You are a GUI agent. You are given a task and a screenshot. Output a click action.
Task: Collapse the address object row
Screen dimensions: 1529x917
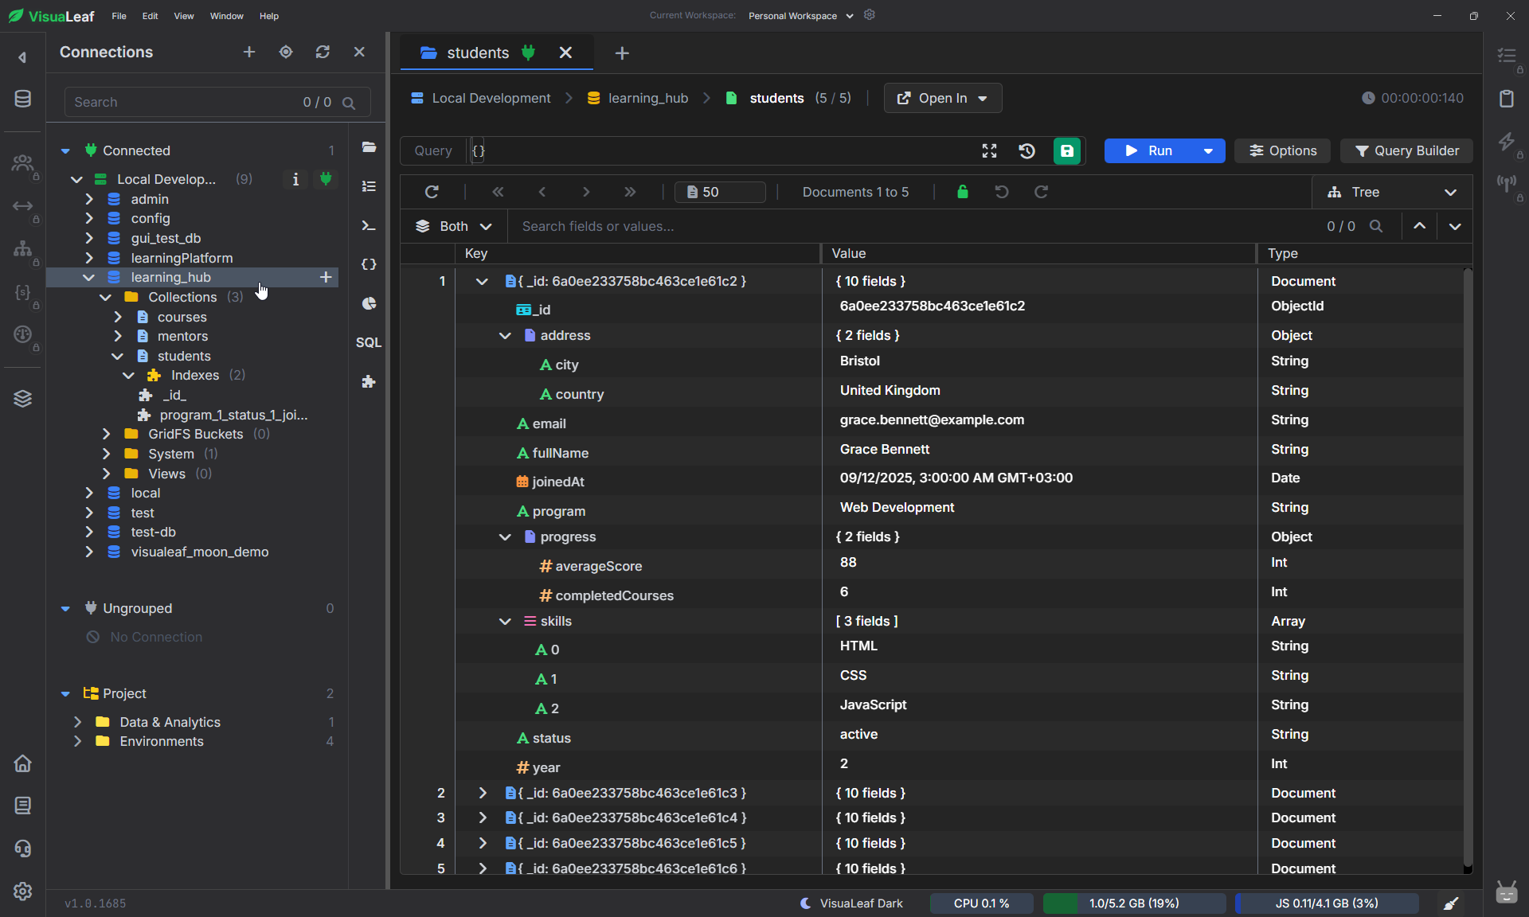(505, 335)
